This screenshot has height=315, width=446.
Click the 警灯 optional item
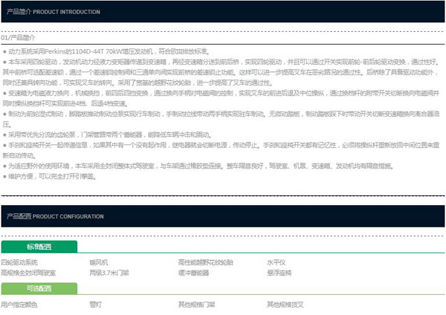click(95, 304)
